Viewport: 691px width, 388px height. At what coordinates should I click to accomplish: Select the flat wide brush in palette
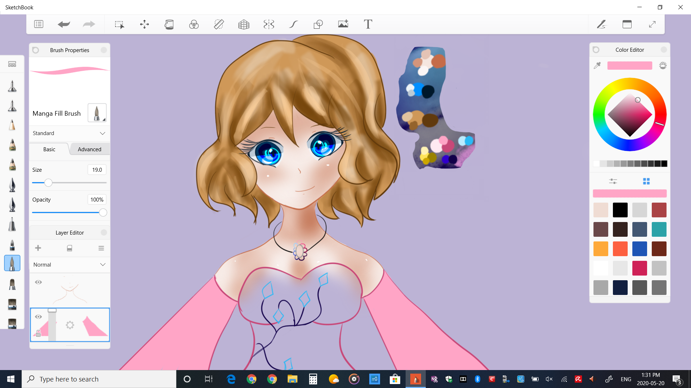[12, 304]
